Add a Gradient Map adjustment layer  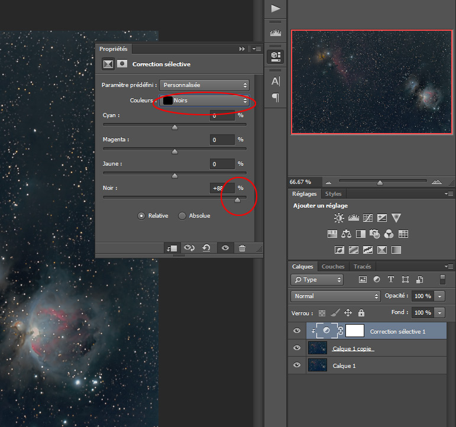tap(396, 250)
